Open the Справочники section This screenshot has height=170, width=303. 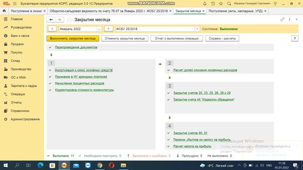(20, 111)
